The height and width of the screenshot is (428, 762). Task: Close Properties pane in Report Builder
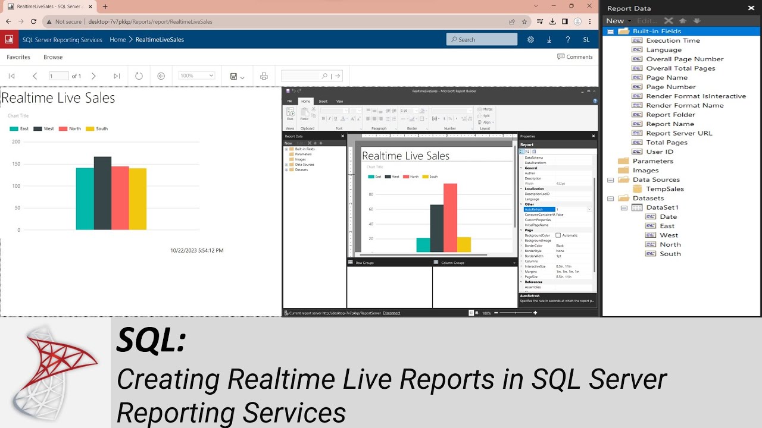[594, 136]
